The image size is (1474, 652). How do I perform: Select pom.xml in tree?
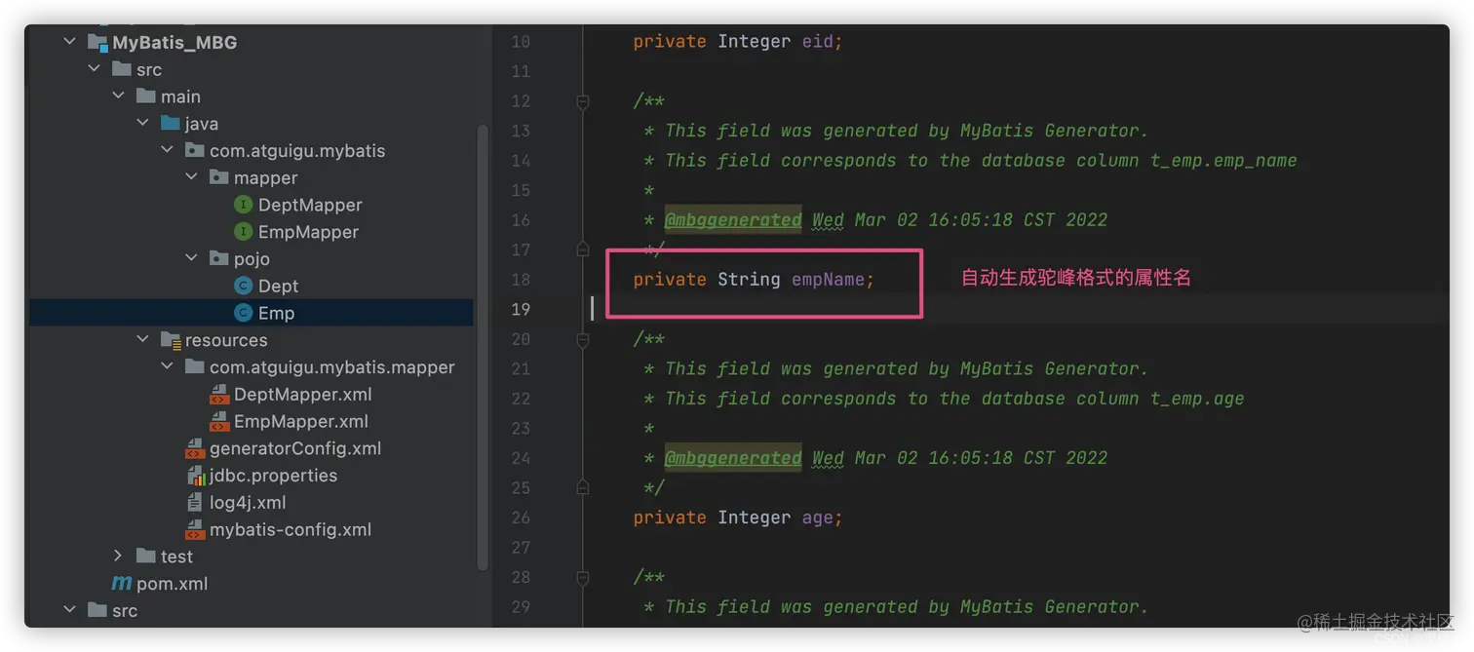pos(172,583)
